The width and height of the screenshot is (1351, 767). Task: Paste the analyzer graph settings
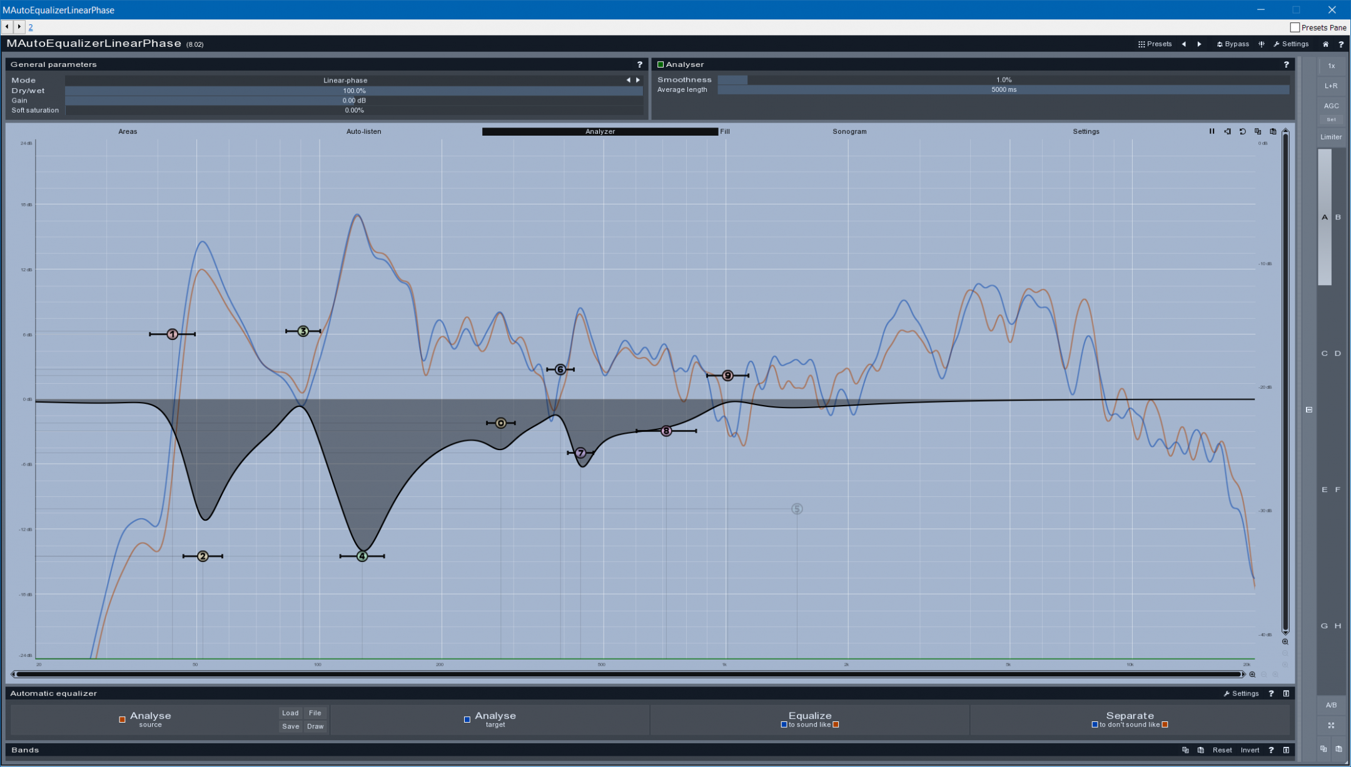[x=1273, y=131]
